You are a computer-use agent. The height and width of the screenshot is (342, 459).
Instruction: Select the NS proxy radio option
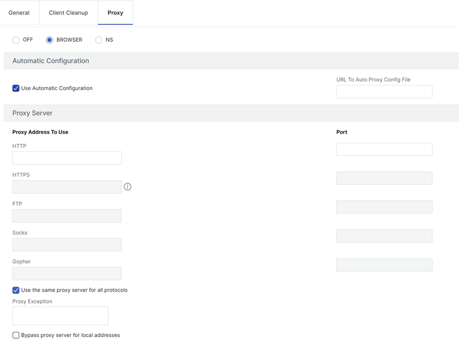click(x=99, y=40)
